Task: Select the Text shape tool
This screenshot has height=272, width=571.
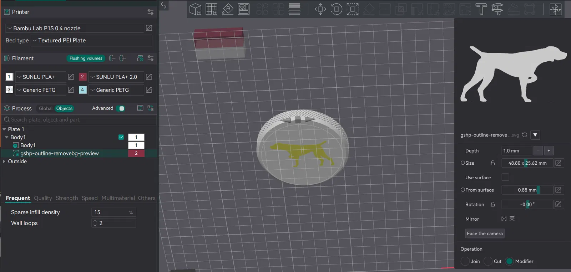Action: click(x=481, y=9)
